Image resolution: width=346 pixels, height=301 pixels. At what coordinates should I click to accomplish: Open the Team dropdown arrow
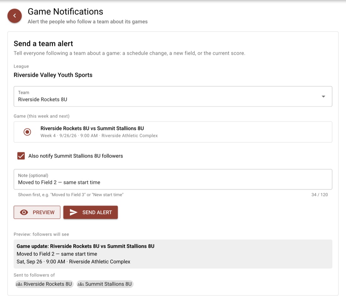click(323, 96)
